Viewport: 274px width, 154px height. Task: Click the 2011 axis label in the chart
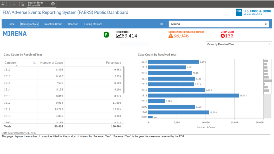pos(144,96)
